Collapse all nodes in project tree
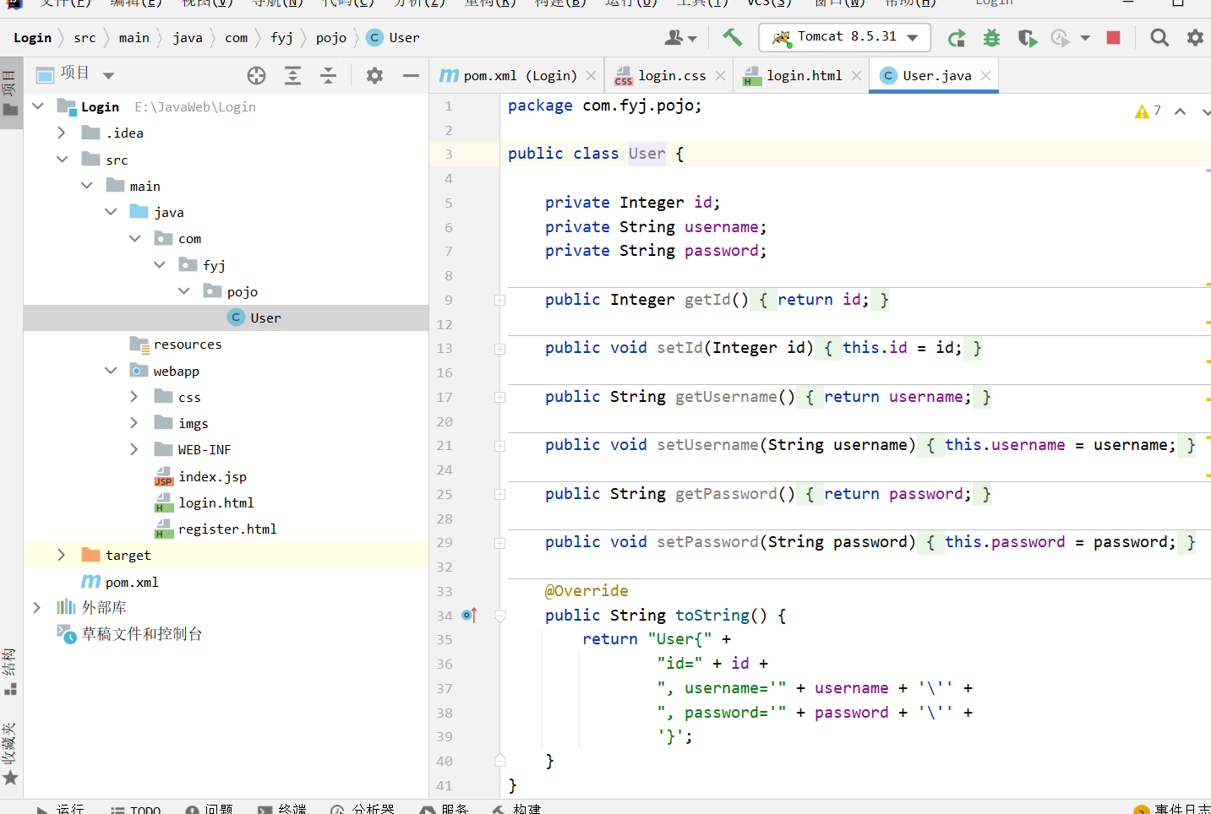This screenshot has height=814, width=1211. 328,76
